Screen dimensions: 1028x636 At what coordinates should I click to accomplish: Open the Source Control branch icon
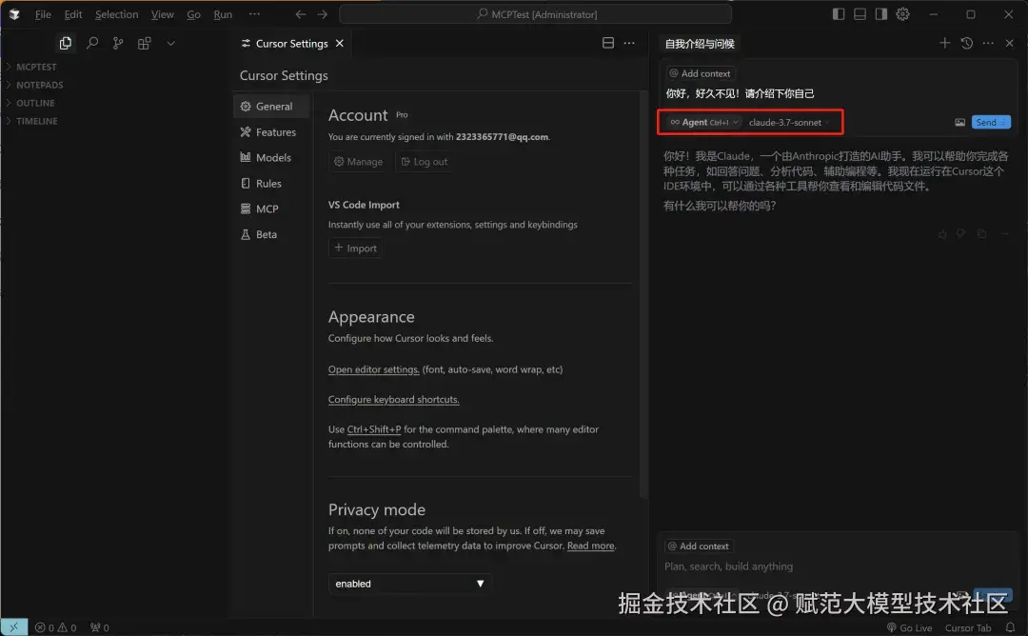118,43
